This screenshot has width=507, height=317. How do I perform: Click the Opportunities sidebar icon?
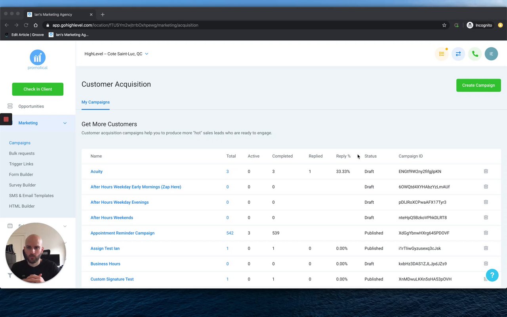10,106
